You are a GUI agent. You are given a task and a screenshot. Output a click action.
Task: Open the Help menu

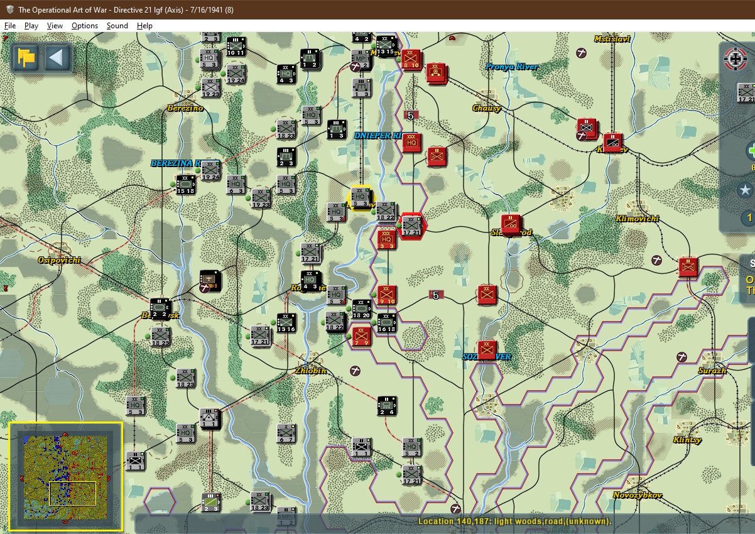(144, 26)
